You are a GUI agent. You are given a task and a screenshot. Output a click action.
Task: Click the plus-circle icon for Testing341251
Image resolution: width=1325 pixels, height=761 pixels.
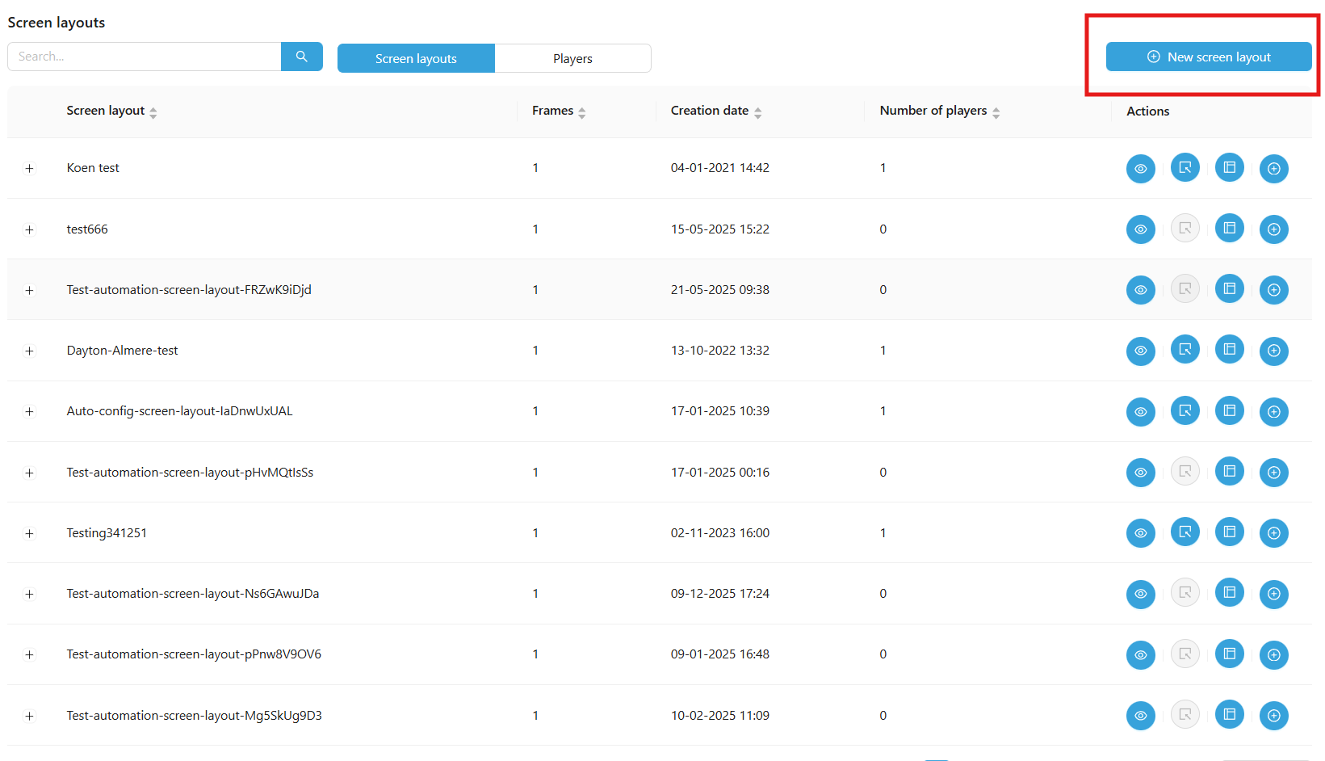(1273, 533)
